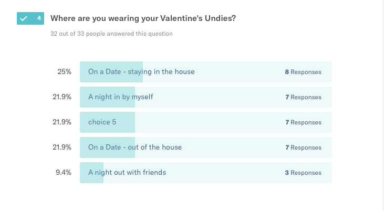Click 21.9% label beside 'choice 5'
This screenshot has height=211, width=384.
(62, 122)
